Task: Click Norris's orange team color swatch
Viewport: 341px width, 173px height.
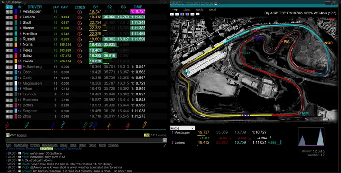Action: (x=16, y=45)
